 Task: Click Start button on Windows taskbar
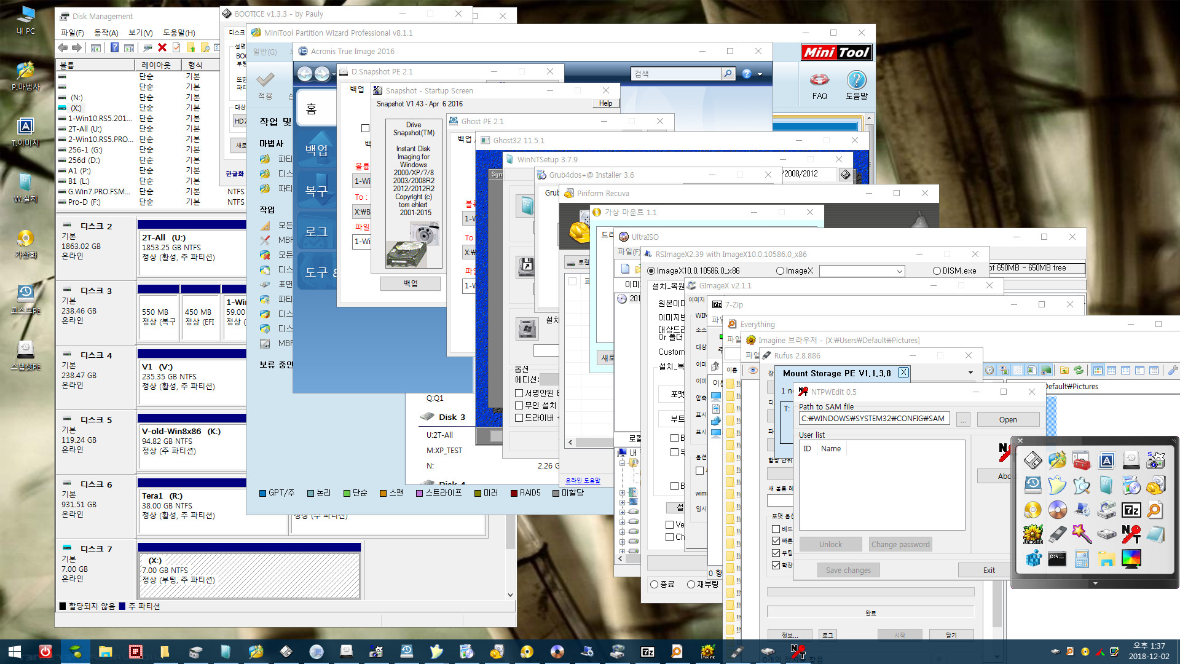click(15, 652)
